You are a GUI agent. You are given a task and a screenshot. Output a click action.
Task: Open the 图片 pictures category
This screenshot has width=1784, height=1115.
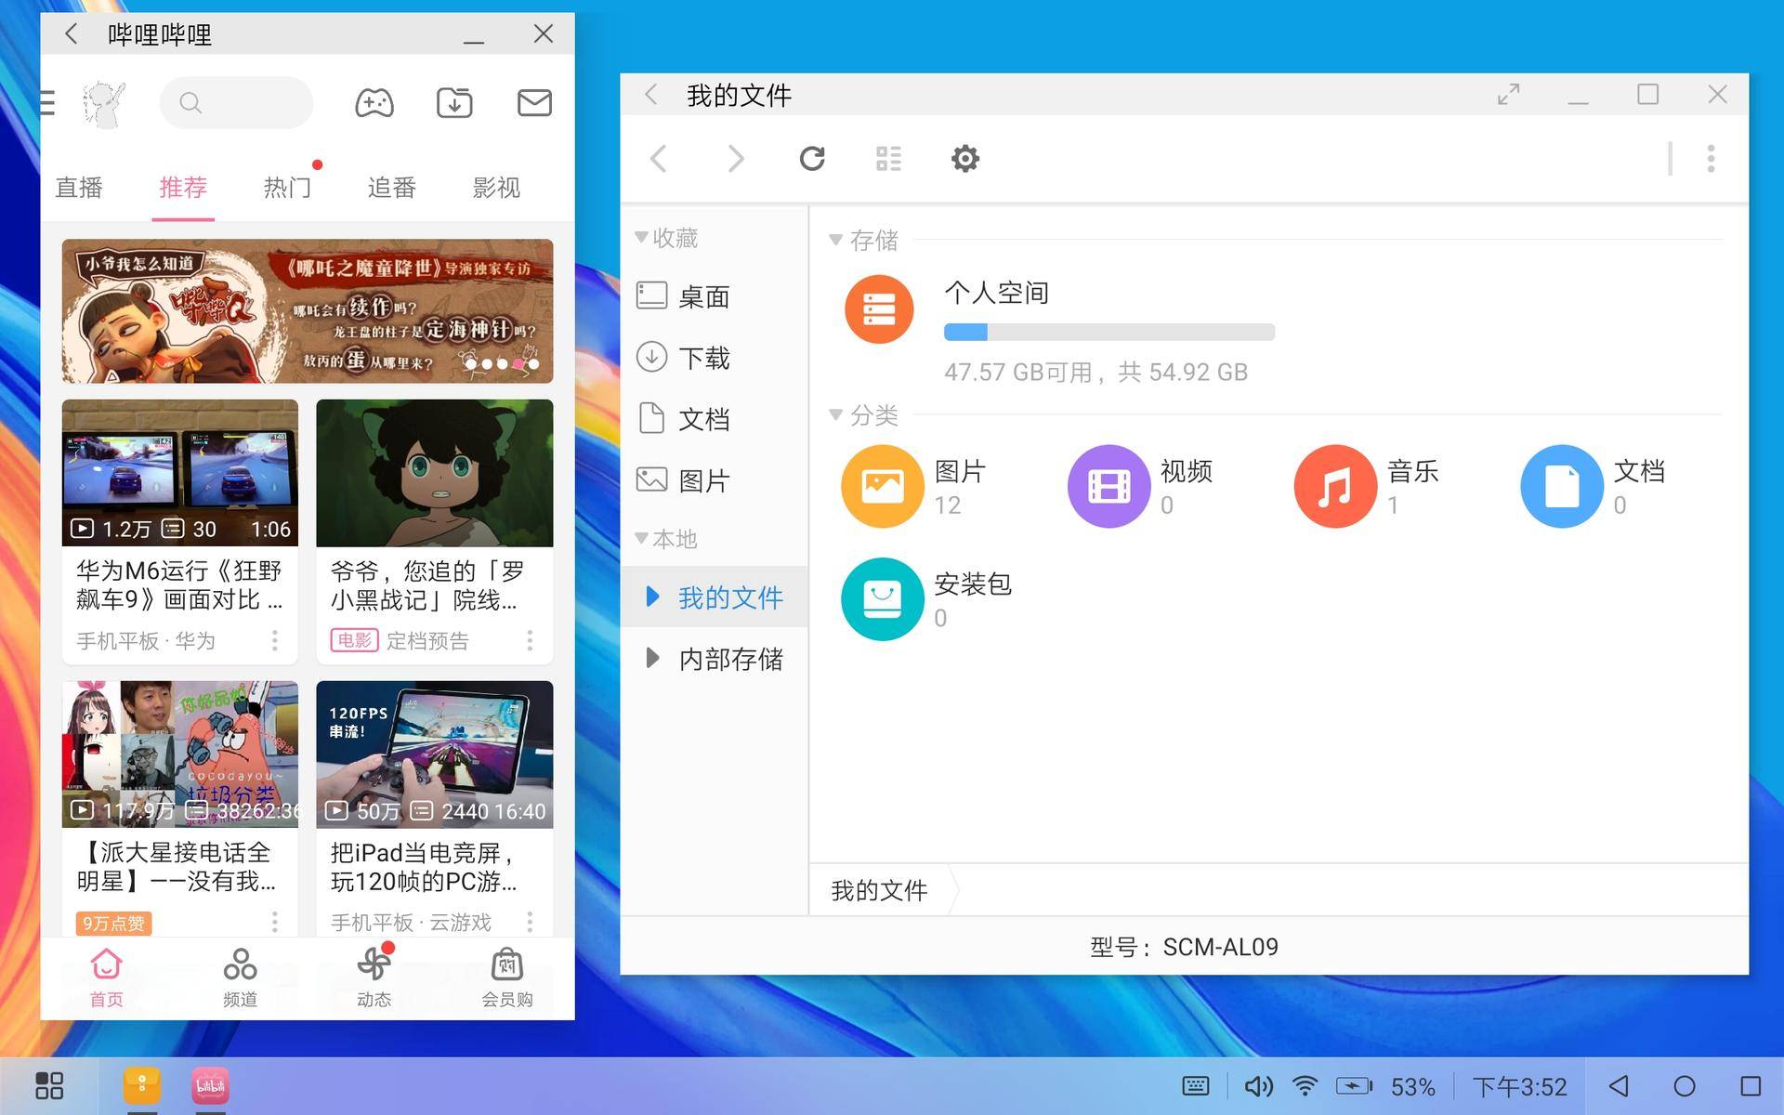(881, 485)
